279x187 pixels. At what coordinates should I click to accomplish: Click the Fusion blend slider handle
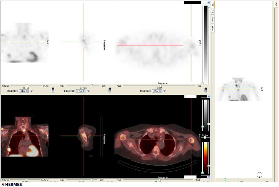click(x=205, y=137)
